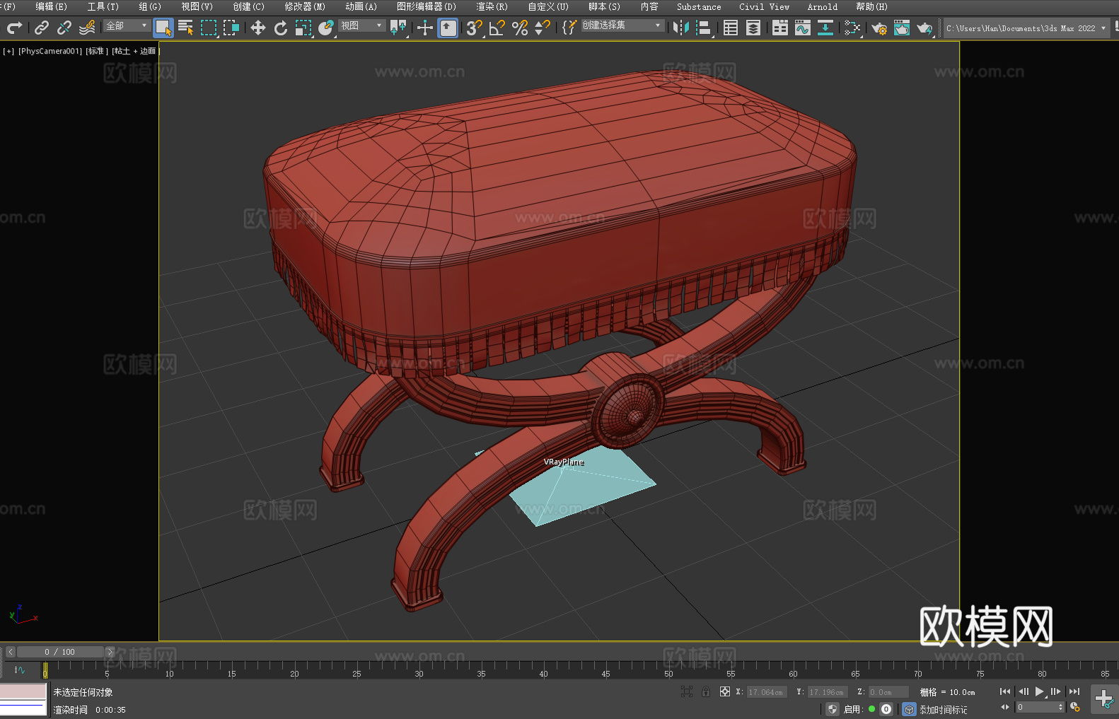Click the Unlink Selection icon
This screenshot has width=1119, height=719.
click(64, 28)
